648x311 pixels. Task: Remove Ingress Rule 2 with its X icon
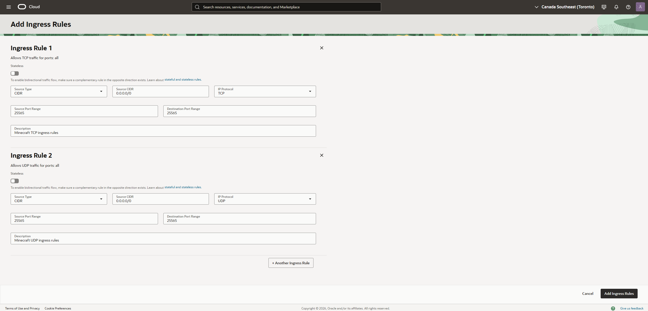click(x=322, y=155)
